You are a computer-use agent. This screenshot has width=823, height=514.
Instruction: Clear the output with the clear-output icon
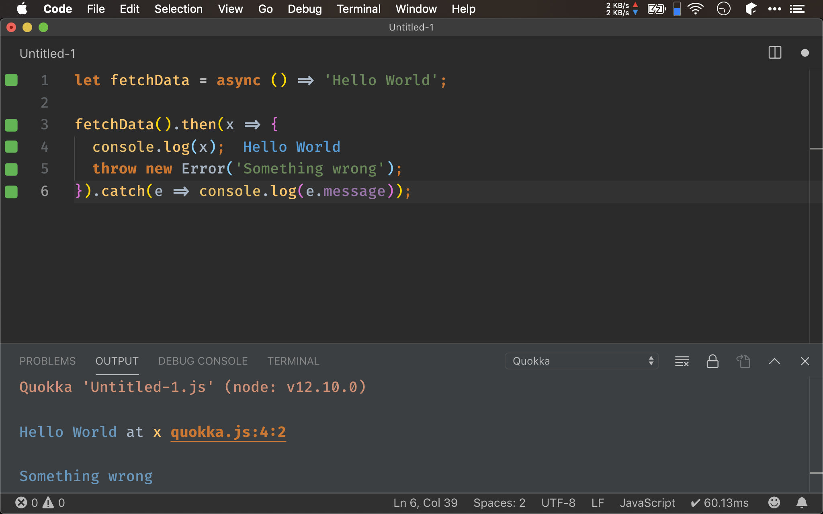pyautogui.click(x=682, y=361)
